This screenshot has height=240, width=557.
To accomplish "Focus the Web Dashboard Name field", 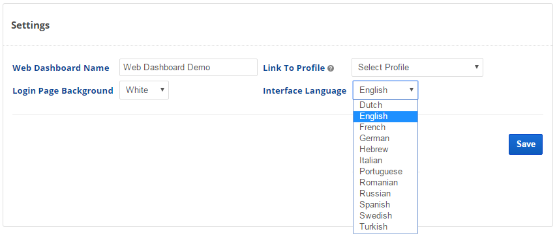I will pos(188,67).
